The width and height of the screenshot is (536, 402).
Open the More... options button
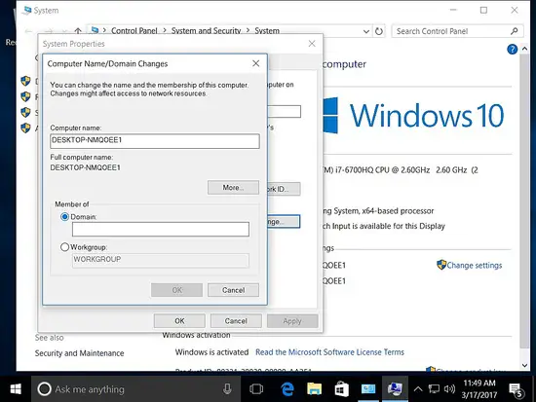233,188
